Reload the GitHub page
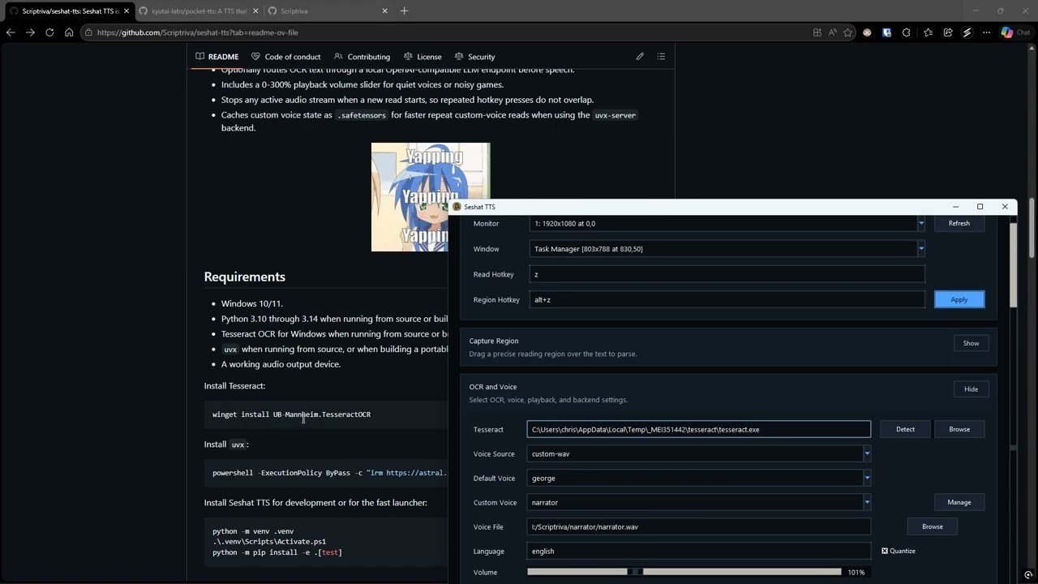Screen dimensions: 1038x584 pyautogui.click(x=49, y=32)
